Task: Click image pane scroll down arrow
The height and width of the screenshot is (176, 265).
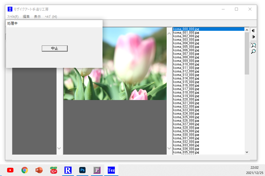Action: (169, 148)
